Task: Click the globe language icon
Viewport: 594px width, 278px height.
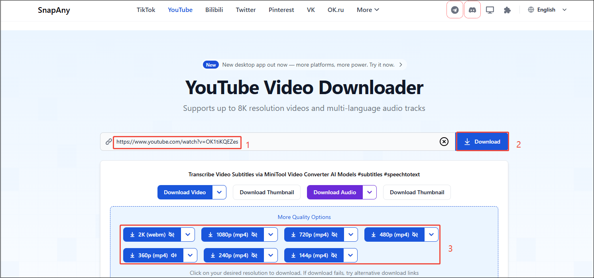Action: pos(531,9)
